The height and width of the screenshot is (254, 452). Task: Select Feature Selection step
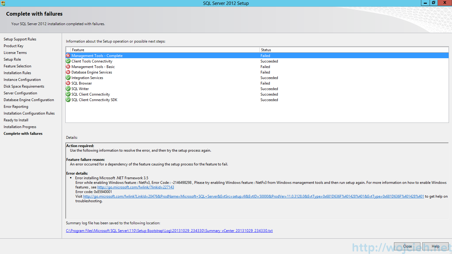click(x=17, y=66)
